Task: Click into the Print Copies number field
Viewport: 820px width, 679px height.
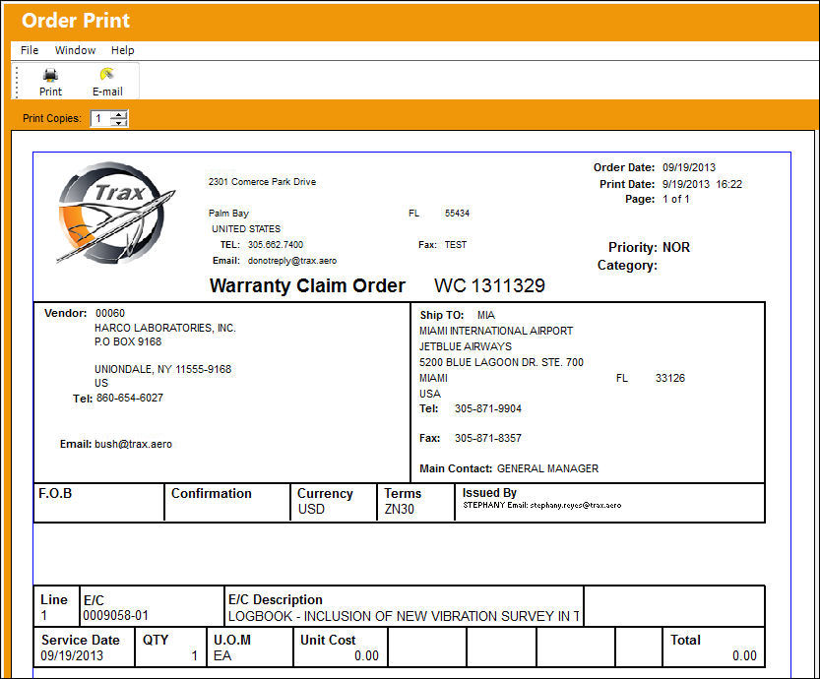Action: tap(101, 119)
